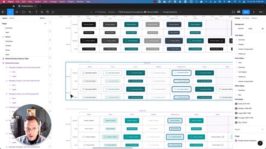Expand the Full Palette color styles group
This screenshot has height=149, width=266.
[x=236, y=72]
